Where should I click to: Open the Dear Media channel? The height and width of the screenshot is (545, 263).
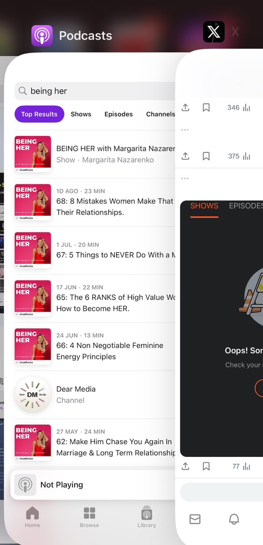tap(95, 395)
